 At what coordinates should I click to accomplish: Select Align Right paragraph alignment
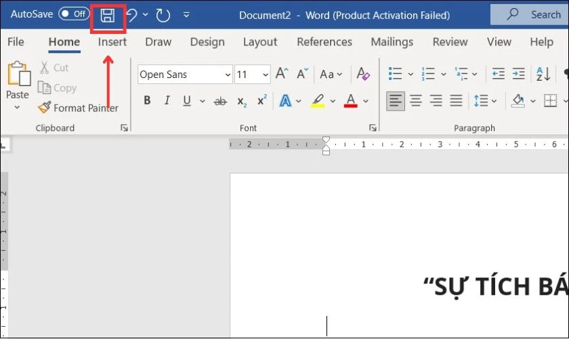pyautogui.click(x=436, y=100)
